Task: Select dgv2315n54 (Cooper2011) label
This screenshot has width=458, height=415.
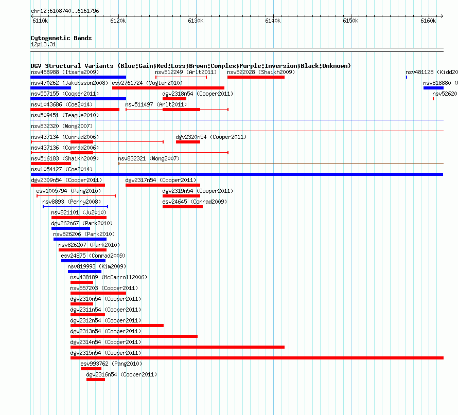Action: 105,353
